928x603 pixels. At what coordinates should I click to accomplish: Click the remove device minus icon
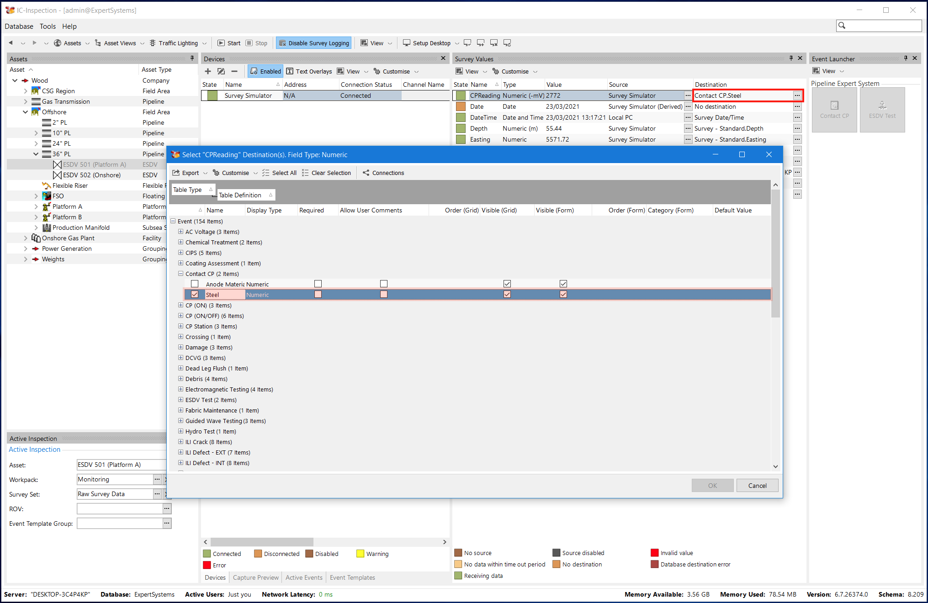click(234, 71)
